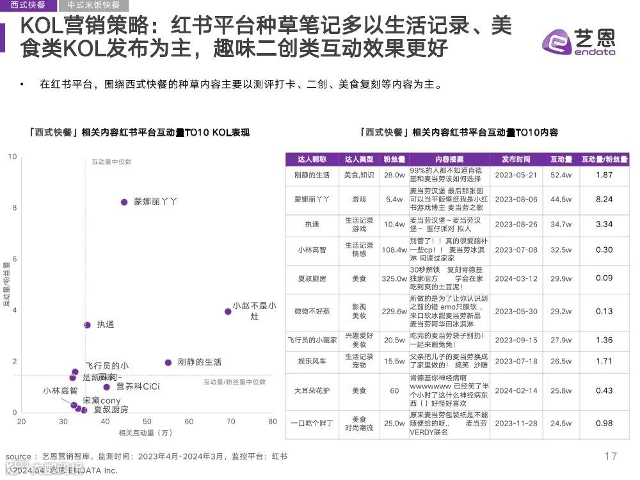The height and width of the screenshot is (480, 640).
Task: Click the 相关互动量（万）axis title
Action: pyautogui.click(x=145, y=433)
